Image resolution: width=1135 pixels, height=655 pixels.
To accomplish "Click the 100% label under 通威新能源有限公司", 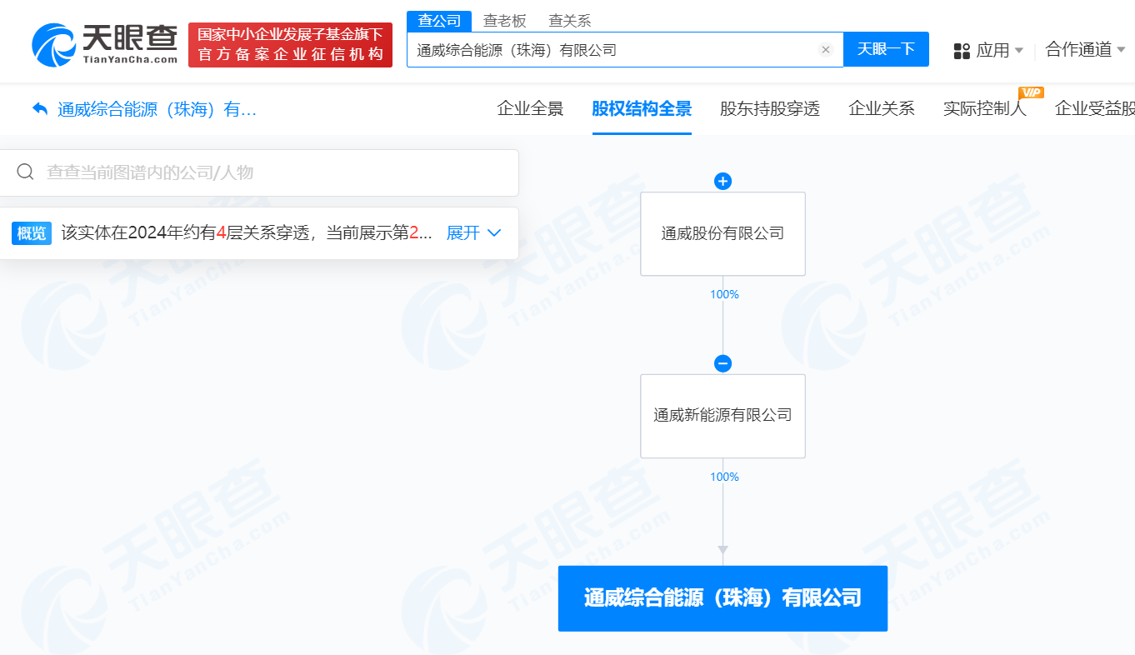I will coord(724,477).
